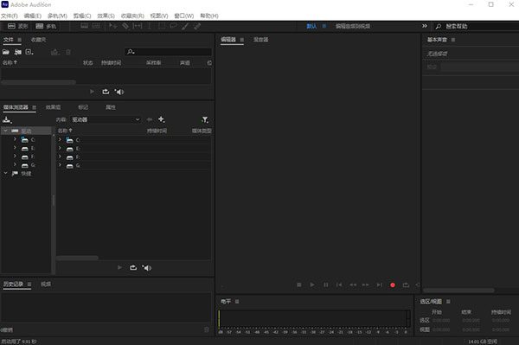Open the 文件(F) menu
Screen dimensions: 519x345
point(10,16)
